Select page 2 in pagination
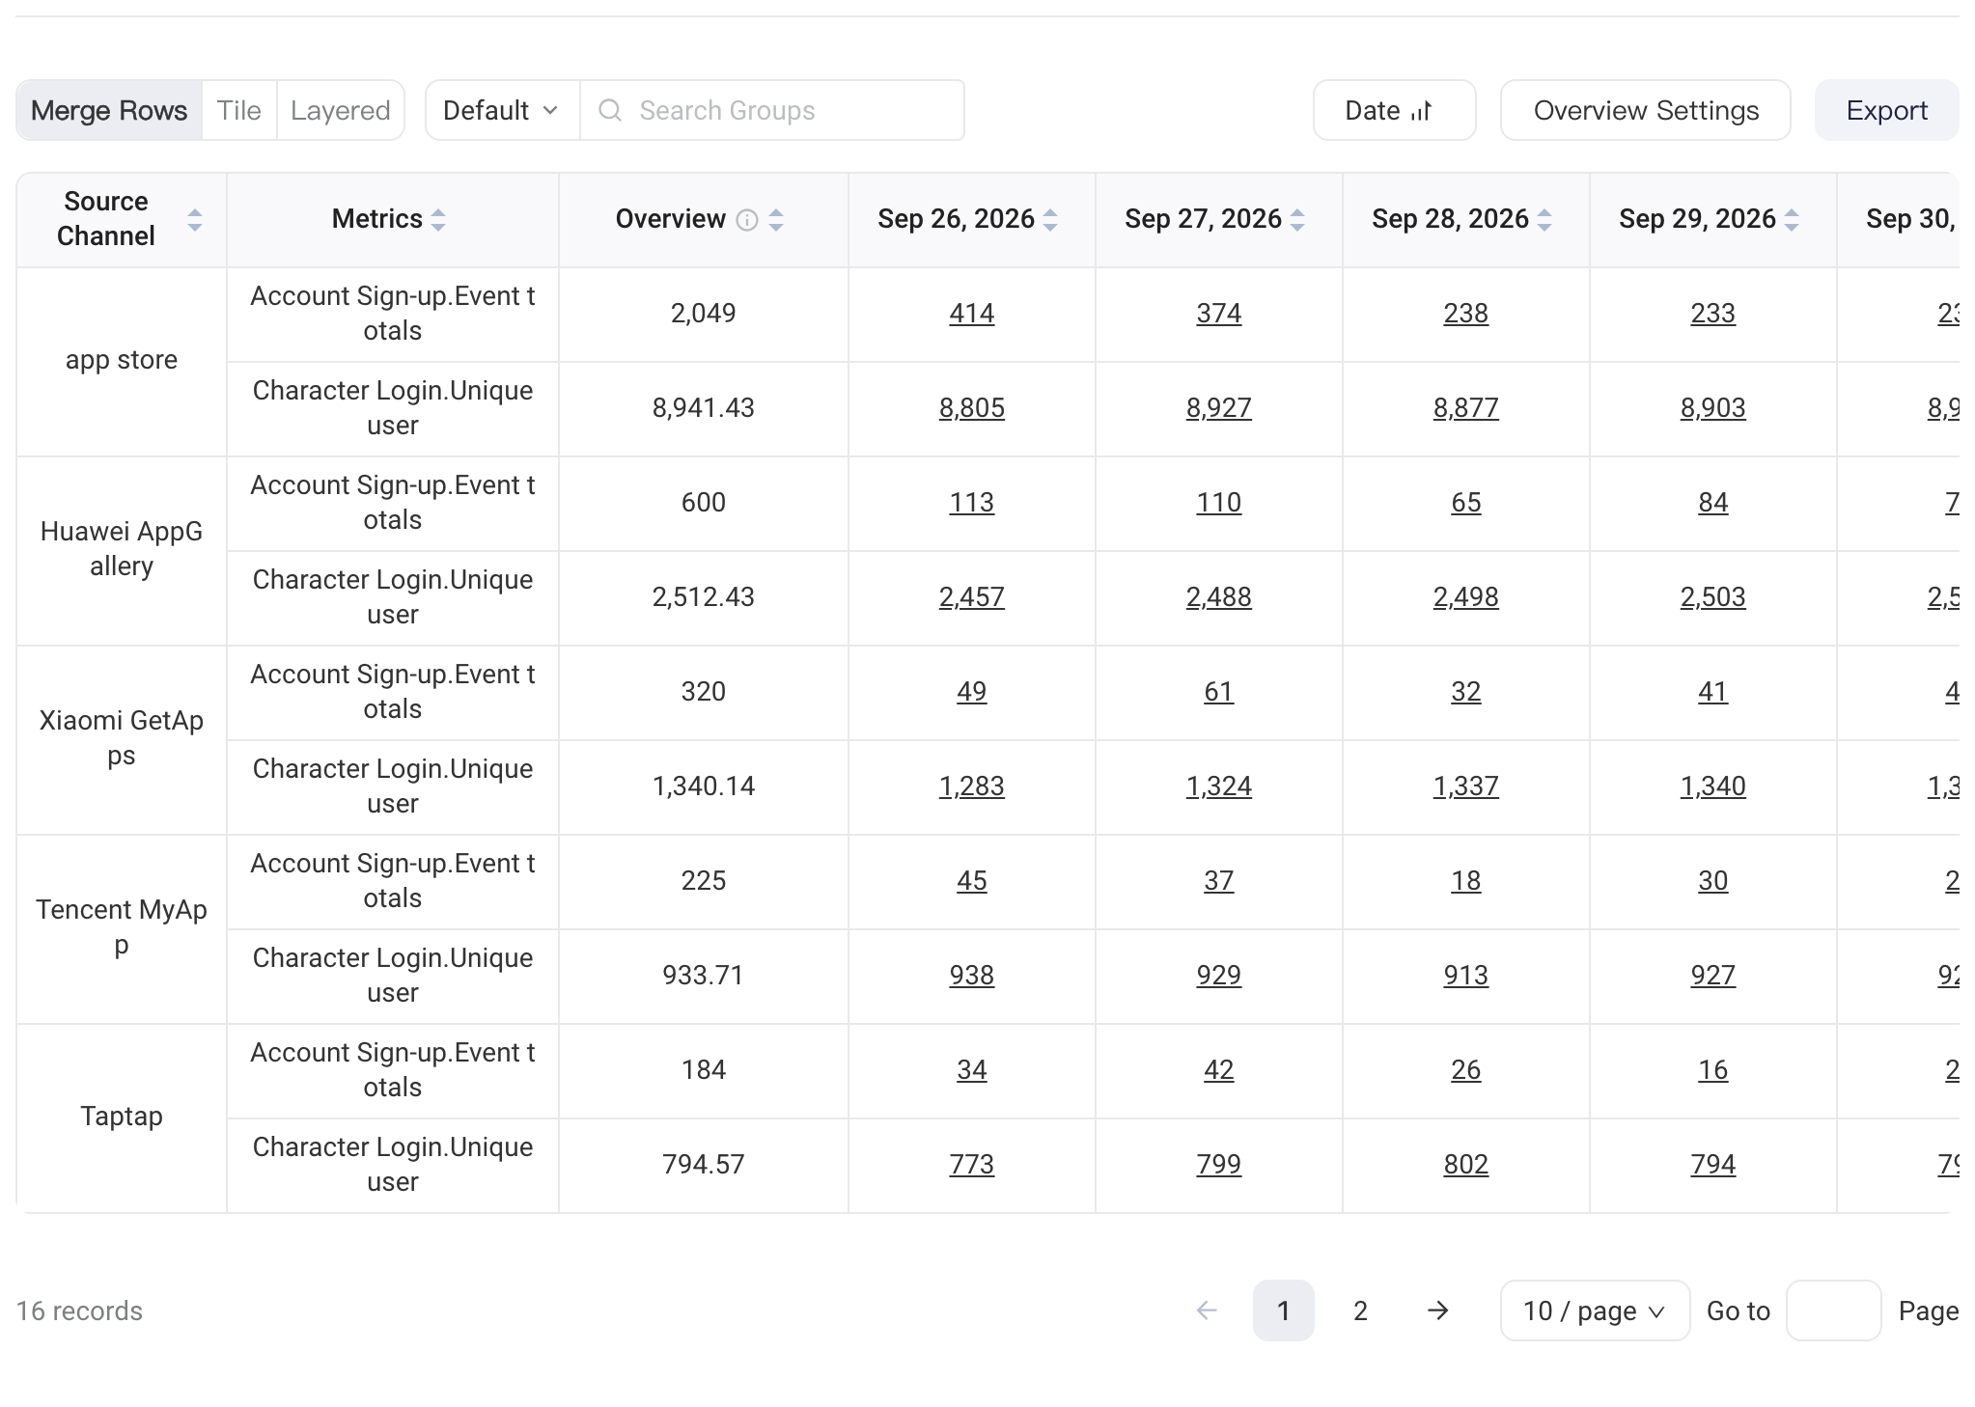Viewport: 1975px width, 1407px height. tap(1361, 1310)
